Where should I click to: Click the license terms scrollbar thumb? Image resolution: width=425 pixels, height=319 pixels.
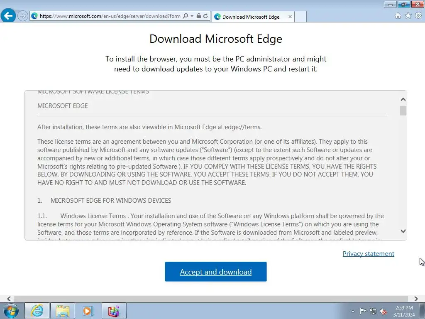(403, 110)
